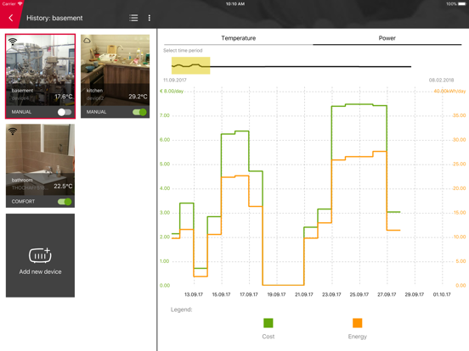
Task: Open the three-dot more options menu
Action: (150, 18)
